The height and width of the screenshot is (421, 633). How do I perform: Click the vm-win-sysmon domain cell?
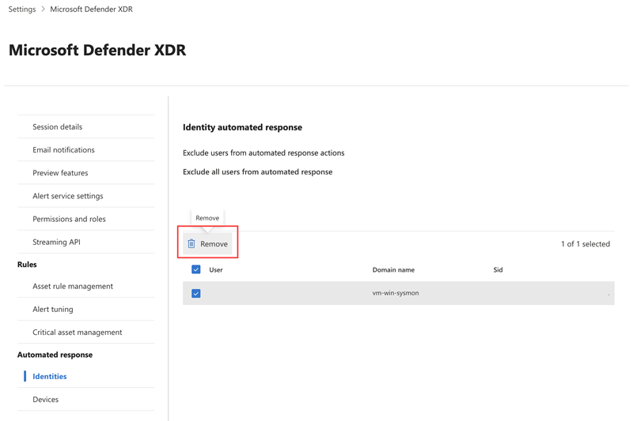[395, 293]
